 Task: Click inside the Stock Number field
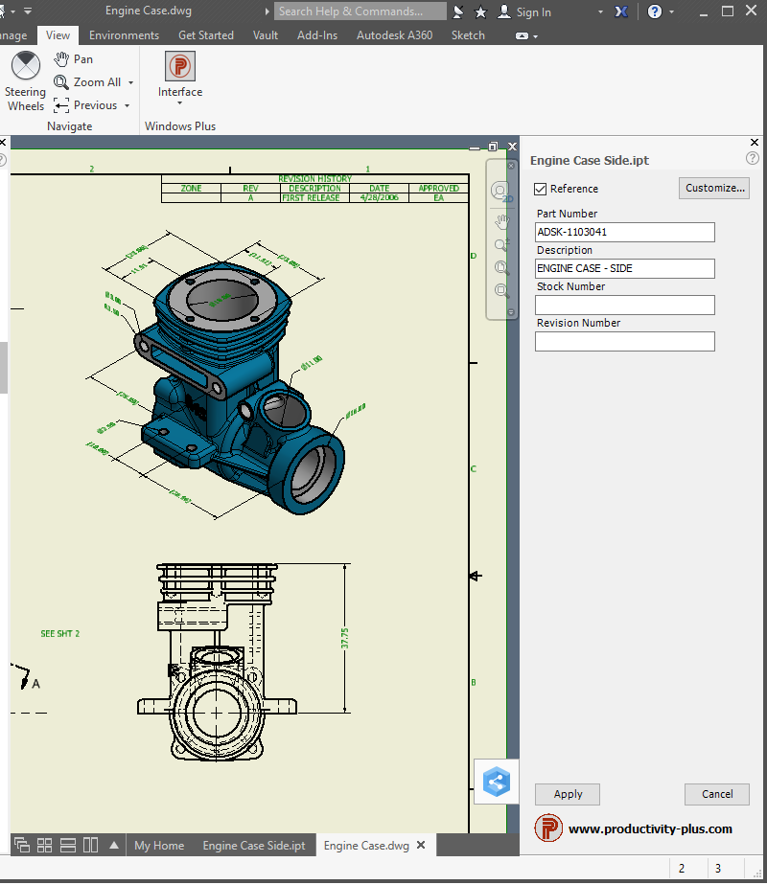tap(625, 306)
